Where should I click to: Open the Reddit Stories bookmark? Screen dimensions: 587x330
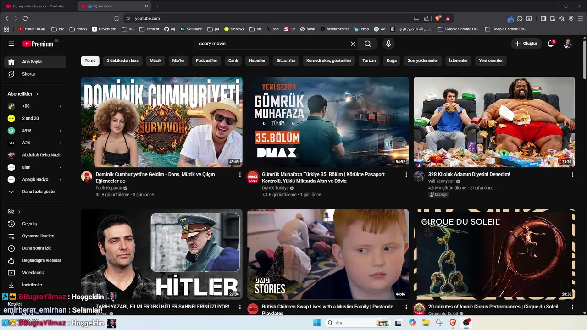tap(335, 29)
